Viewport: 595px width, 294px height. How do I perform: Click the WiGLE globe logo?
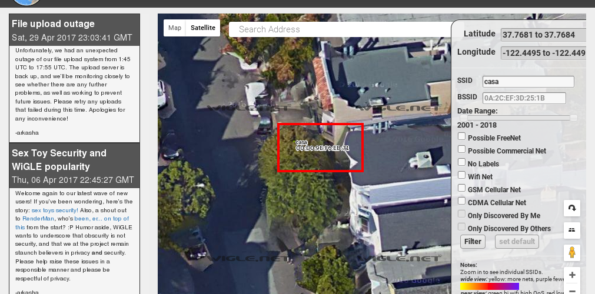(x=26, y=2)
